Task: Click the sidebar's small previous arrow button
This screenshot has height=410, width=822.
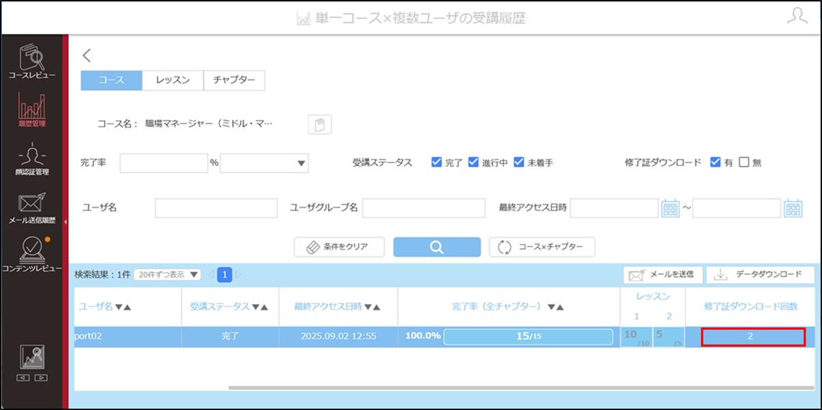Action: 23,377
